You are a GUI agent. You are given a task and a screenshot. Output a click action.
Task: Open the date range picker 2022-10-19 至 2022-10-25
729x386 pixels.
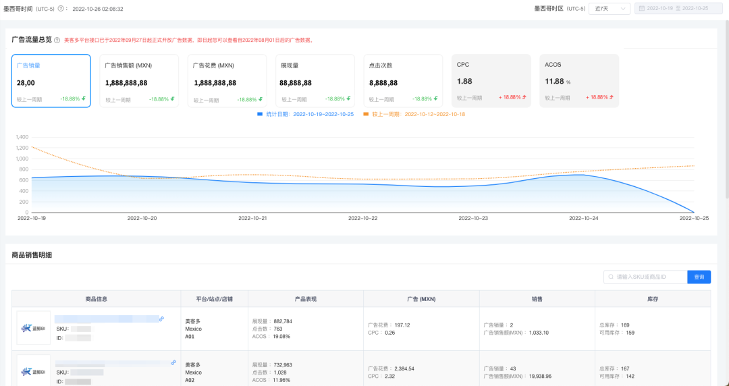coord(679,8)
